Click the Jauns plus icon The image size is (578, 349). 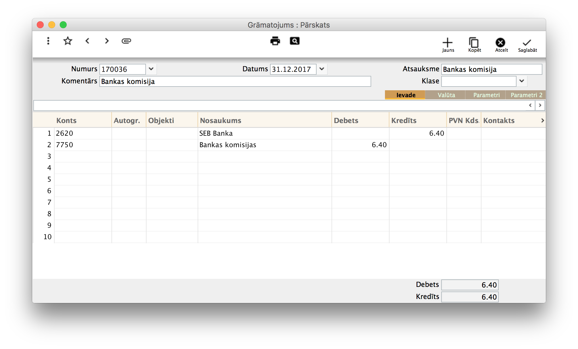(x=448, y=43)
